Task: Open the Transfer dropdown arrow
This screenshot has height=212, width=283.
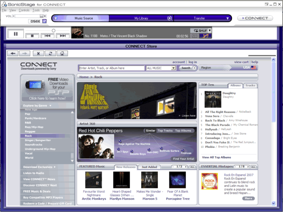Action: click(x=227, y=18)
